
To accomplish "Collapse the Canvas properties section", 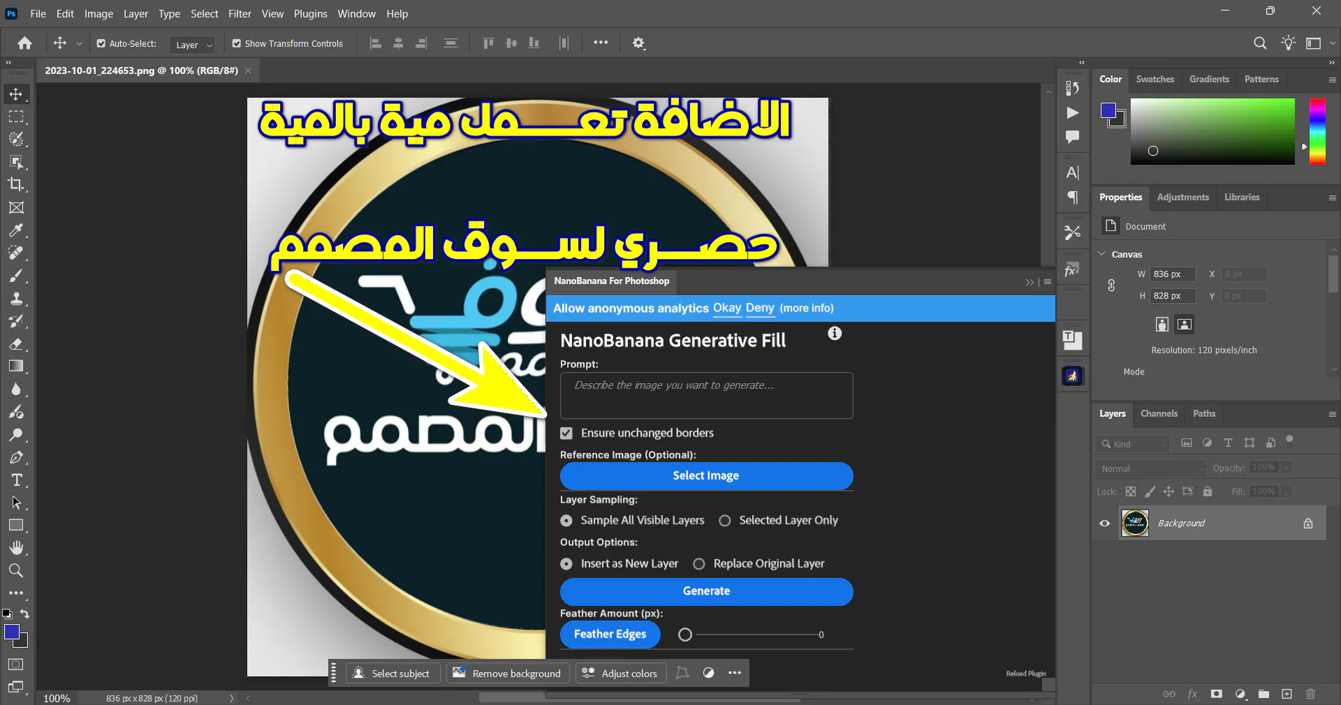I will 1102,254.
